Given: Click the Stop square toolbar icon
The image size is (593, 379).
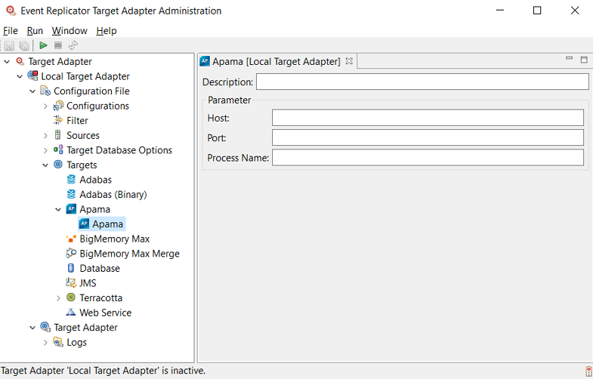Looking at the screenshot, I should click(58, 46).
